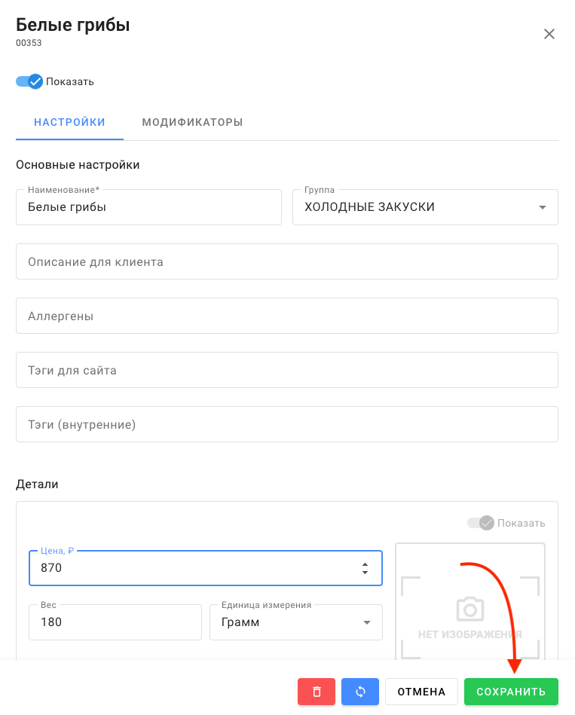Click the red trash delete icon button
575x715 pixels.
click(x=317, y=692)
